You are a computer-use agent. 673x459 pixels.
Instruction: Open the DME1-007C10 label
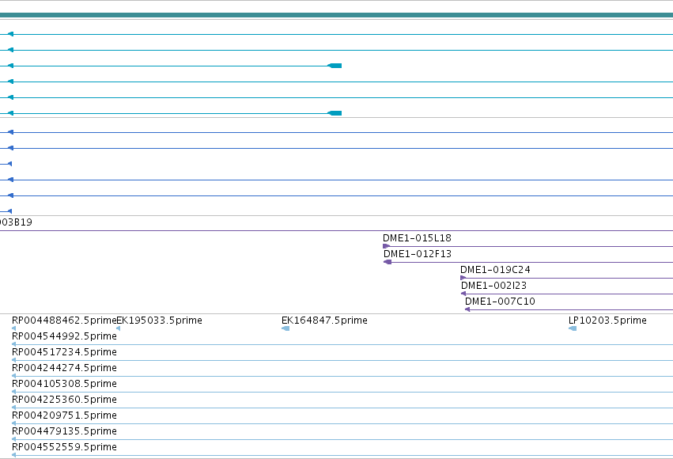[x=500, y=302]
